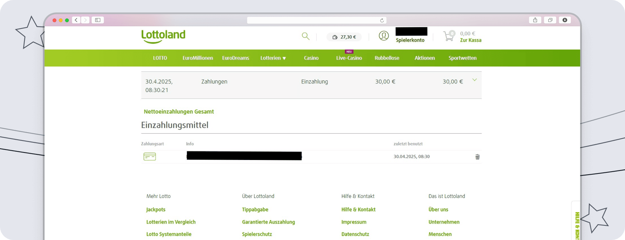The height and width of the screenshot is (240, 625).
Task: Open the browser tab overview icon
Action: tap(550, 20)
